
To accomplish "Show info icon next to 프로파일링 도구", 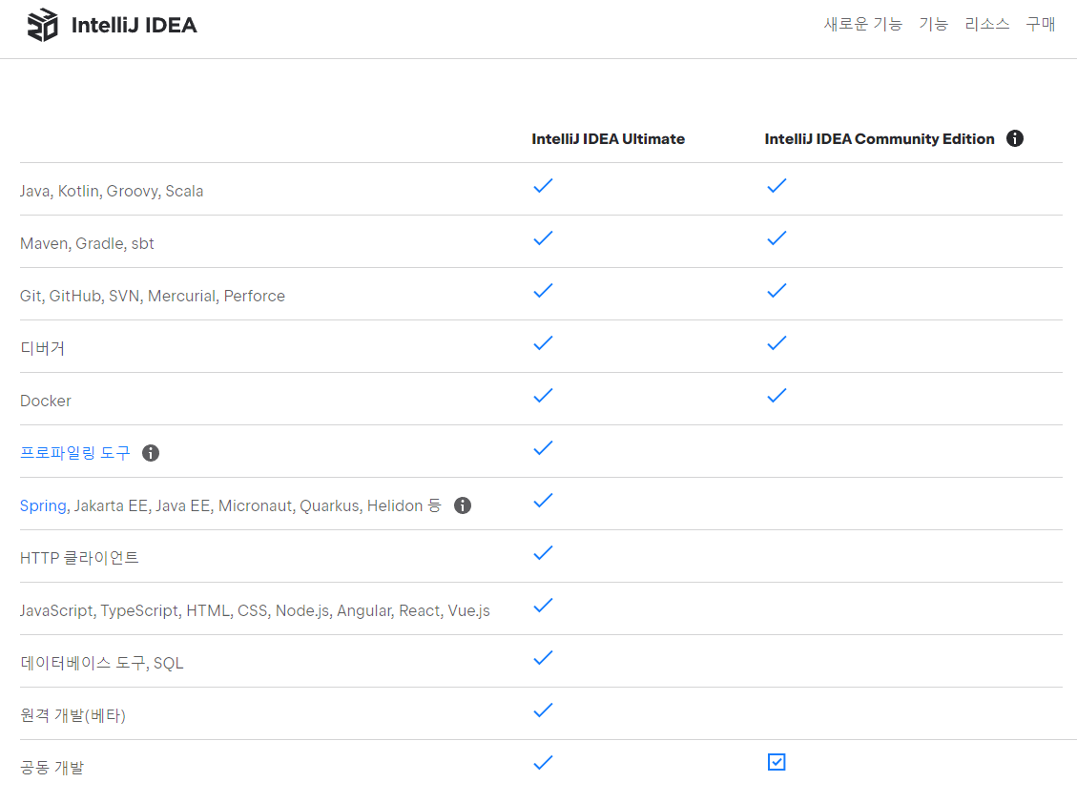I will pos(151,453).
